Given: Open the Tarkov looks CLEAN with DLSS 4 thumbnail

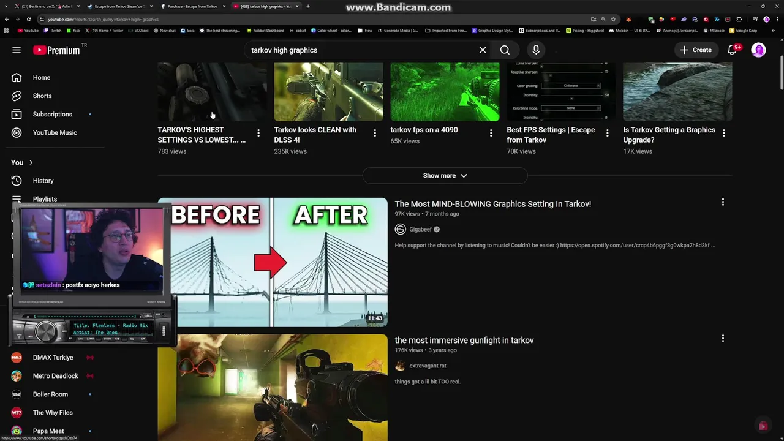Looking at the screenshot, I should [328, 92].
